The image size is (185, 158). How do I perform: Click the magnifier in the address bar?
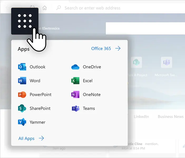(x=59, y=8)
